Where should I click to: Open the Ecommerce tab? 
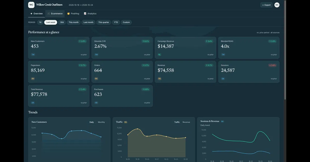(55, 14)
